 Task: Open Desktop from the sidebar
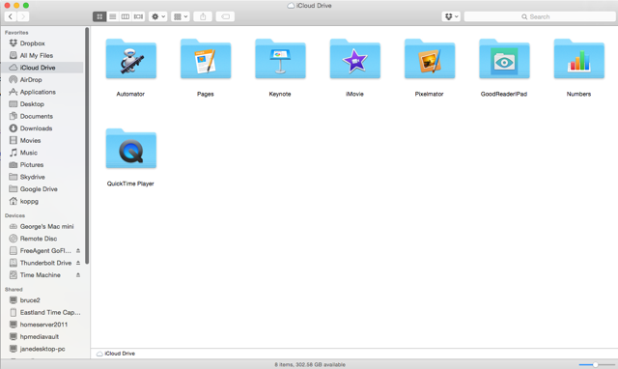[x=42, y=104]
